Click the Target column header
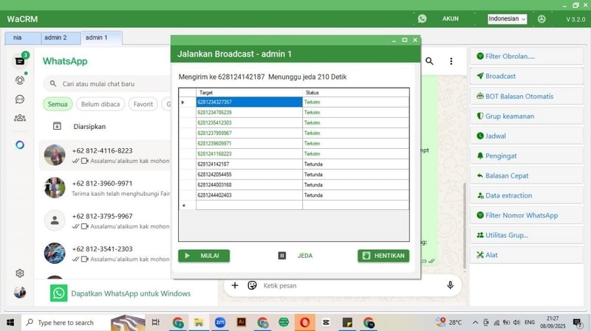Image resolution: width=591 pixels, height=331 pixels. (249, 93)
